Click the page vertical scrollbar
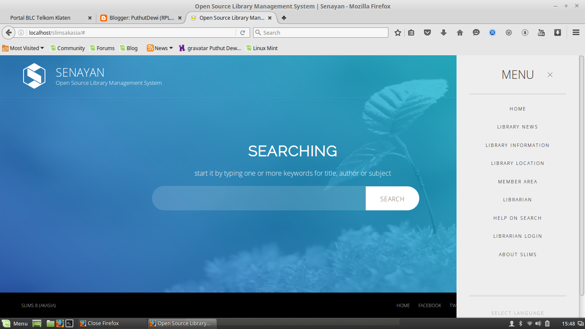This screenshot has height=329, width=585. [x=582, y=176]
